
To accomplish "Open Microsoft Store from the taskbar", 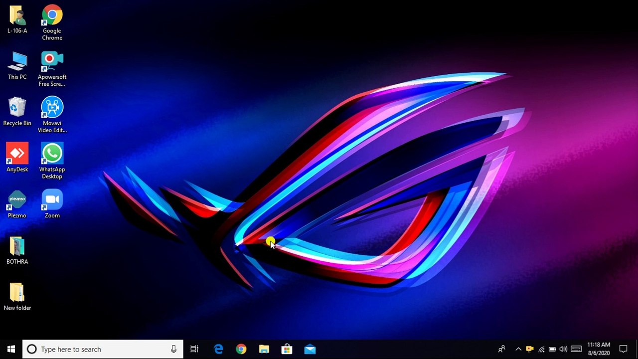I will tap(287, 349).
